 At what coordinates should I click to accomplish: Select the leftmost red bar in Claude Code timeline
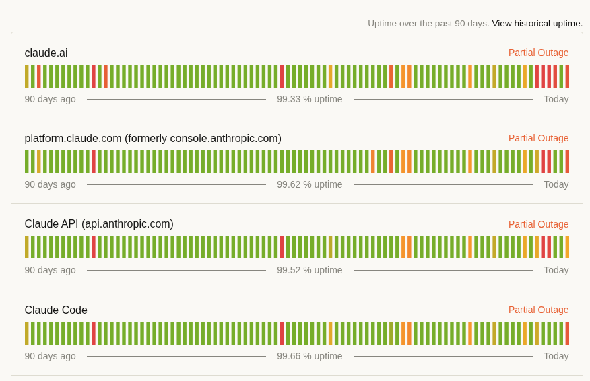pyautogui.click(x=94, y=333)
